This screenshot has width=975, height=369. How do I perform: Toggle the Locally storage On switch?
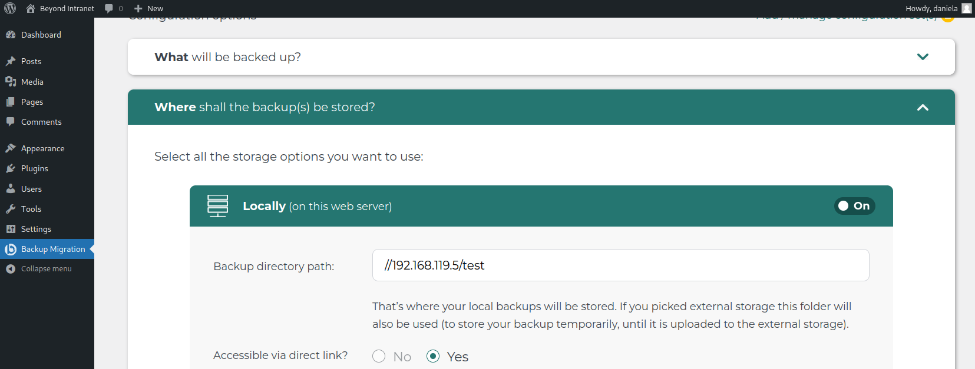[854, 206]
